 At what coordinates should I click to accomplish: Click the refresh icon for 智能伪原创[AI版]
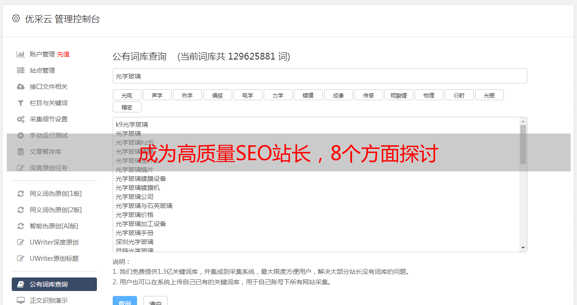click(x=21, y=226)
